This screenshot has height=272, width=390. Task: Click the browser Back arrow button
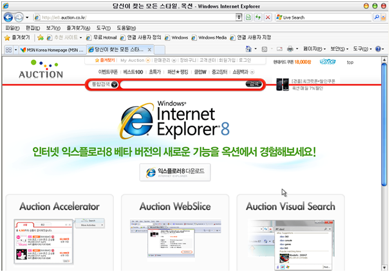click(x=8, y=17)
